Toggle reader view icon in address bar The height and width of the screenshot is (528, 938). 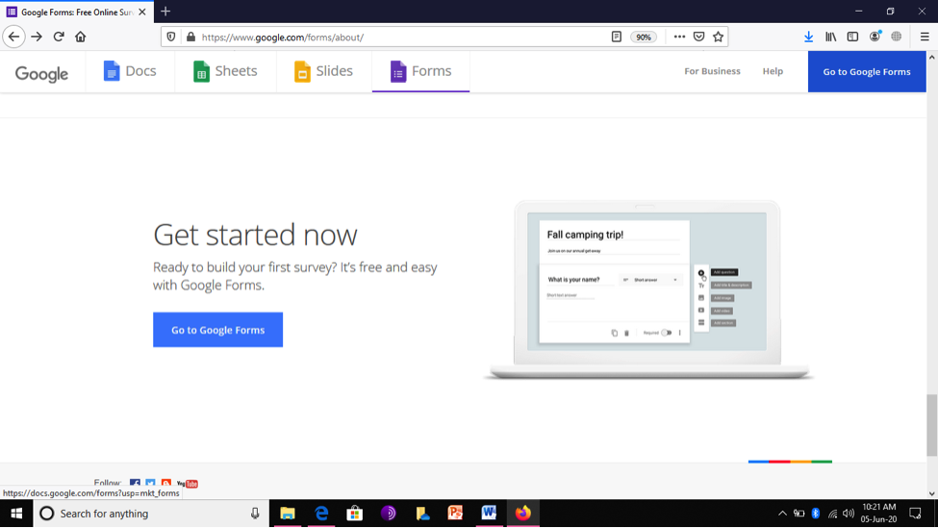click(x=616, y=38)
